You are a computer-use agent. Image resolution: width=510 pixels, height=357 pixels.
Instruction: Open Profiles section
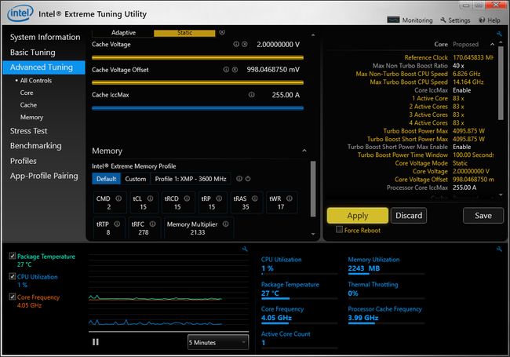click(23, 161)
